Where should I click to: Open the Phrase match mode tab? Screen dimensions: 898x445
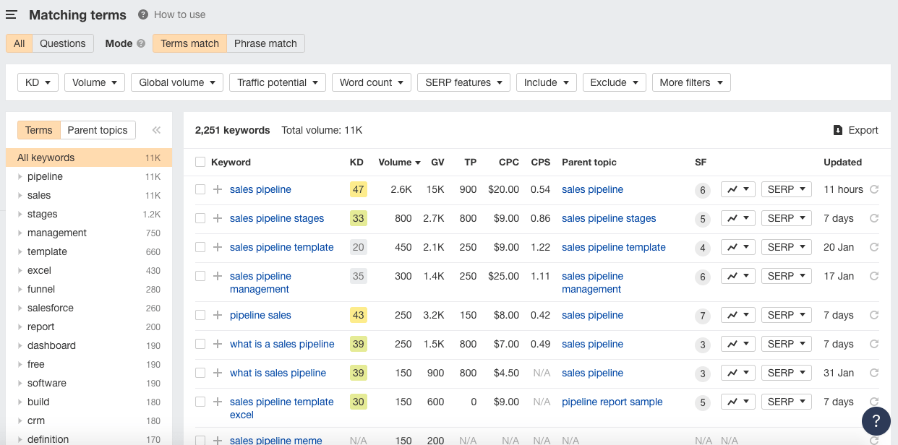point(265,43)
